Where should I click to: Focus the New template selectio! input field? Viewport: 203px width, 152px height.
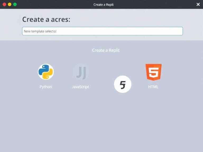[x=103, y=31]
